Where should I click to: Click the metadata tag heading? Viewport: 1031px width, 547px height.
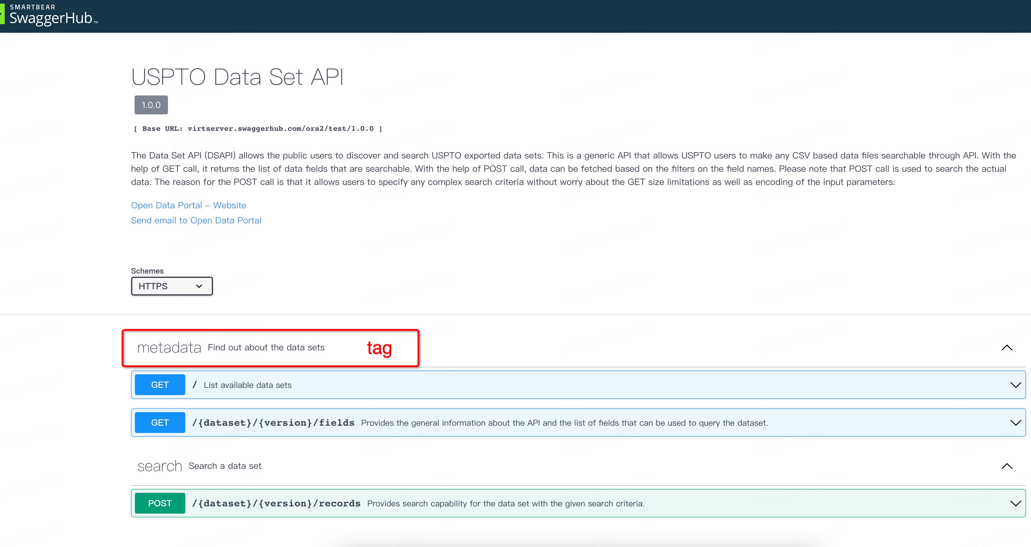coord(169,347)
